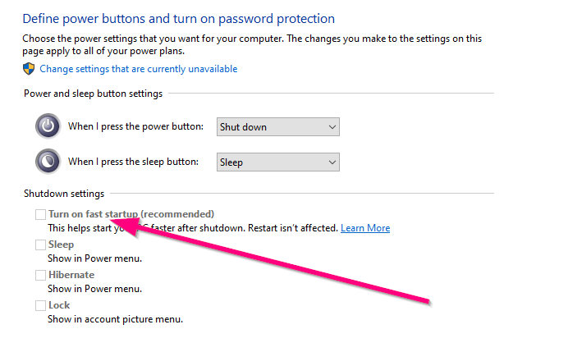Click 'Show in account picture menu' description text
568x352 pixels.
[x=115, y=319]
